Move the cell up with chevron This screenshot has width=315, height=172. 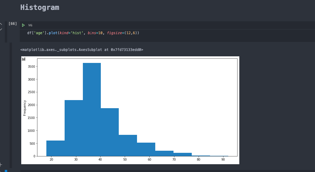coord(1,24)
